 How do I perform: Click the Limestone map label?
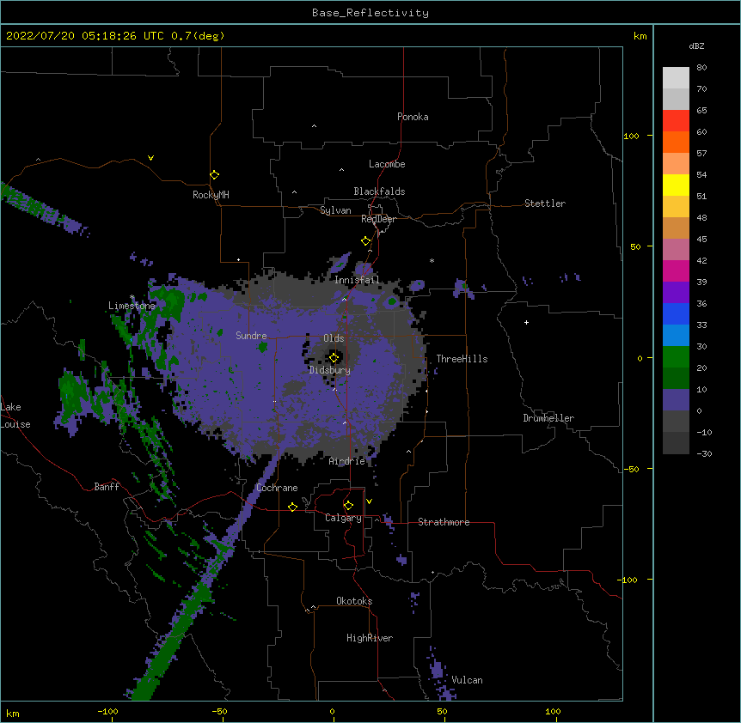tap(132, 306)
